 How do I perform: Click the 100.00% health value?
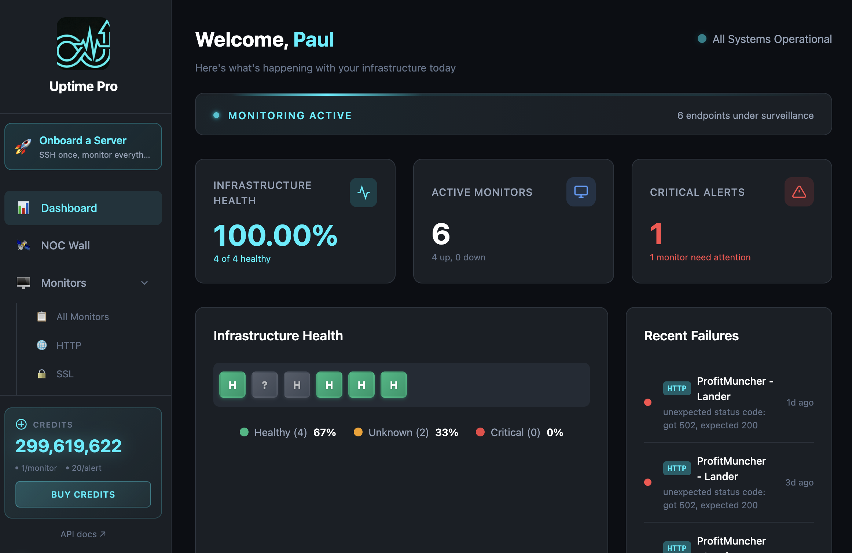(275, 235)
